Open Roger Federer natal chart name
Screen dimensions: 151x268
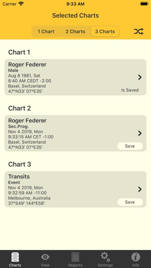[x=27, y=65]
